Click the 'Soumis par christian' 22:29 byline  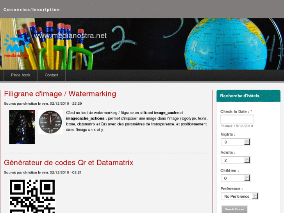[43, 104]
